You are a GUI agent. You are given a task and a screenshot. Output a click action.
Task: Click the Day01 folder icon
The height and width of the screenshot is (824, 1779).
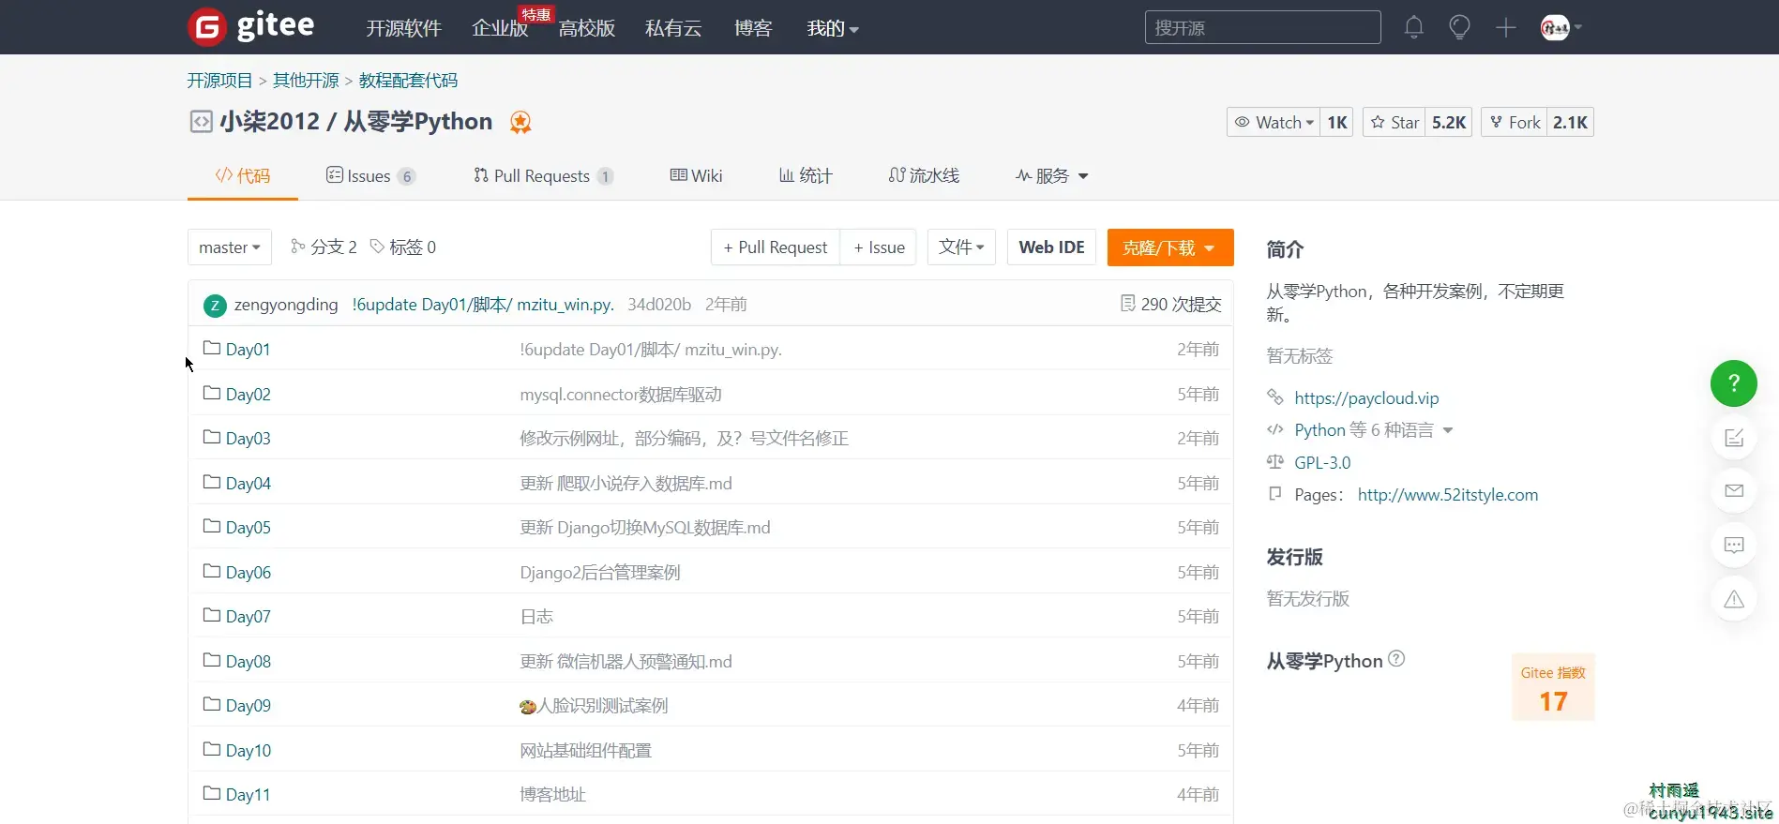coord(212,349)
